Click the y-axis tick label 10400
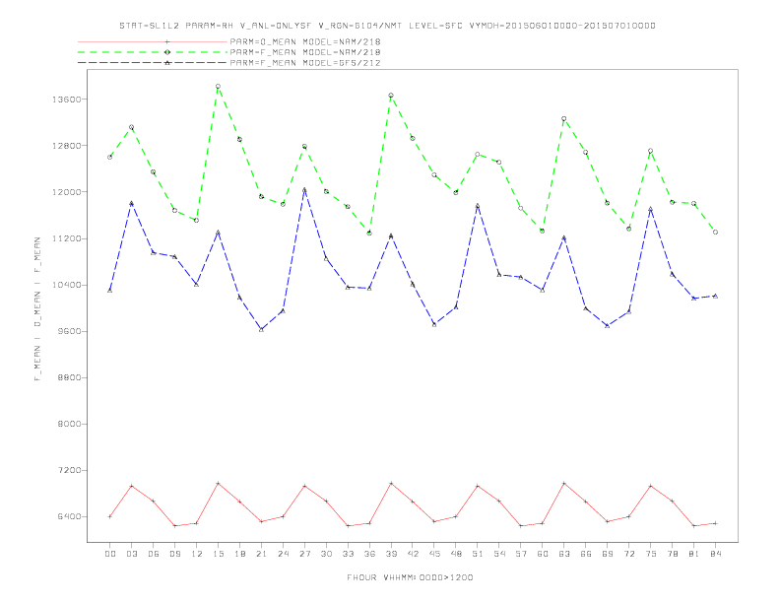Screen dimensions: 780x603 [67, 285]
